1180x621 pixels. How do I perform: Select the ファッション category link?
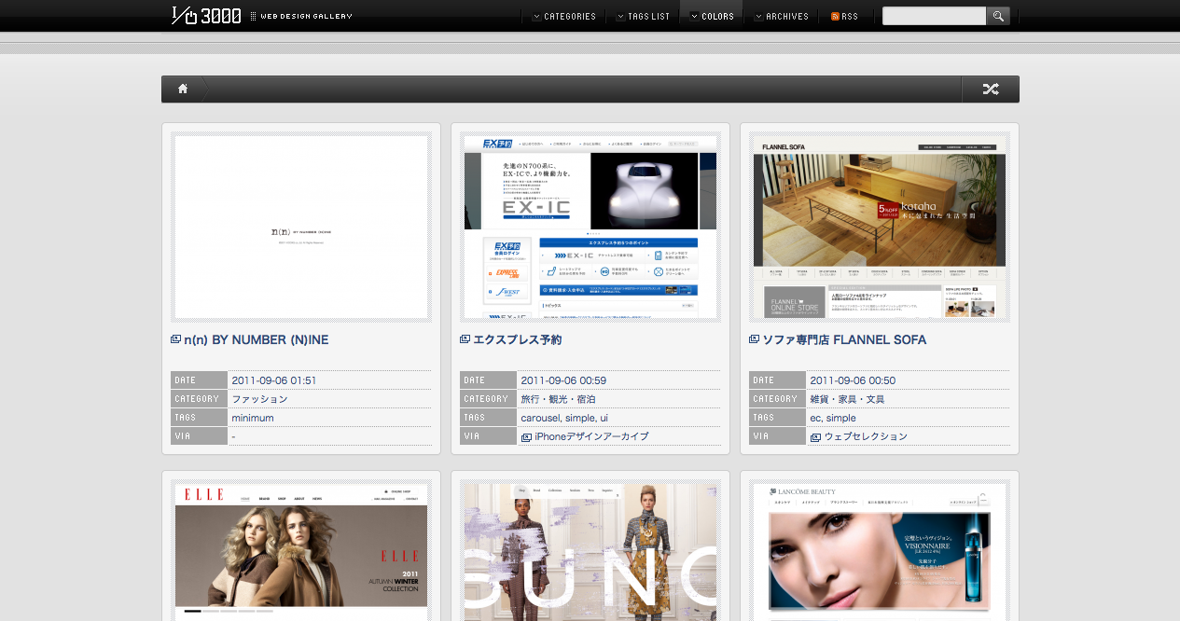point(259,399)
